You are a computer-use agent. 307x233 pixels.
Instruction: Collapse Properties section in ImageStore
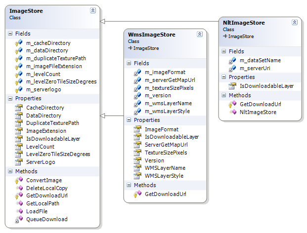[x=10, y=98]
